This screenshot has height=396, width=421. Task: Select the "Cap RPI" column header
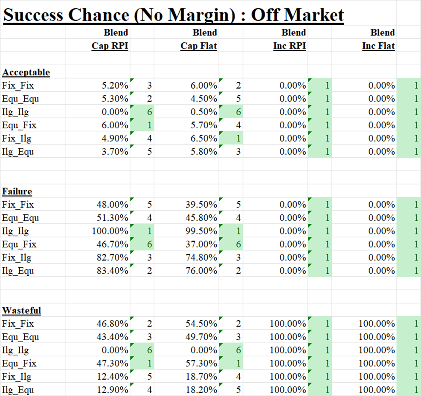pyautogui.click(x=110, y=46)
